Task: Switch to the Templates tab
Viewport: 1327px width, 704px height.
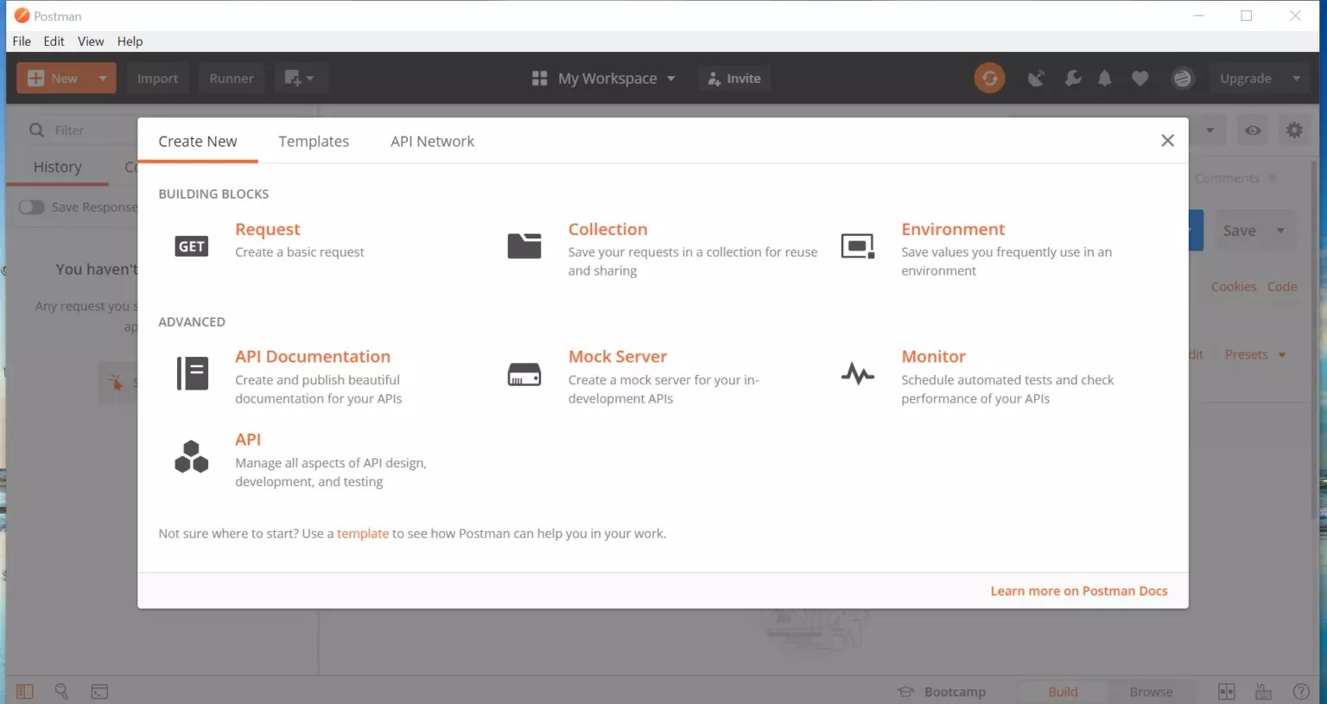Action: coord(314,141)
